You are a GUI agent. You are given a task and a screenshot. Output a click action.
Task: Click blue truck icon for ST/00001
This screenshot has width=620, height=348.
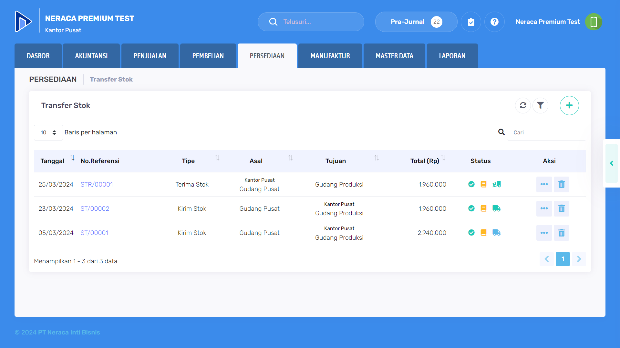click(497, 233)
